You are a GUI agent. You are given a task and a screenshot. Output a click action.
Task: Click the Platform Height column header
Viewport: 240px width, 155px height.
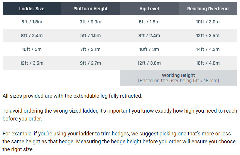91,8
